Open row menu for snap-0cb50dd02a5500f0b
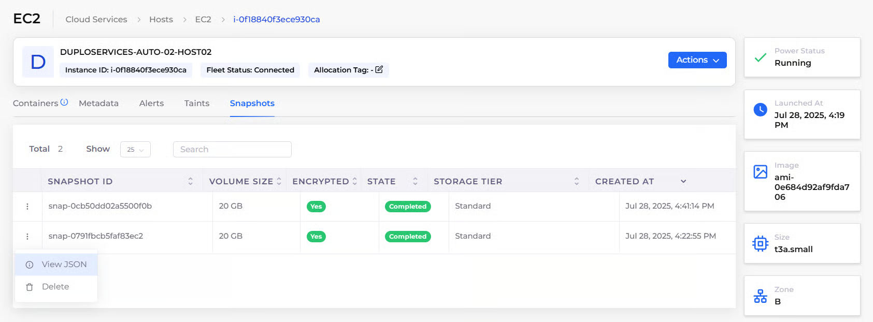The height and width of the screenshot is (322, 873). 27,207
